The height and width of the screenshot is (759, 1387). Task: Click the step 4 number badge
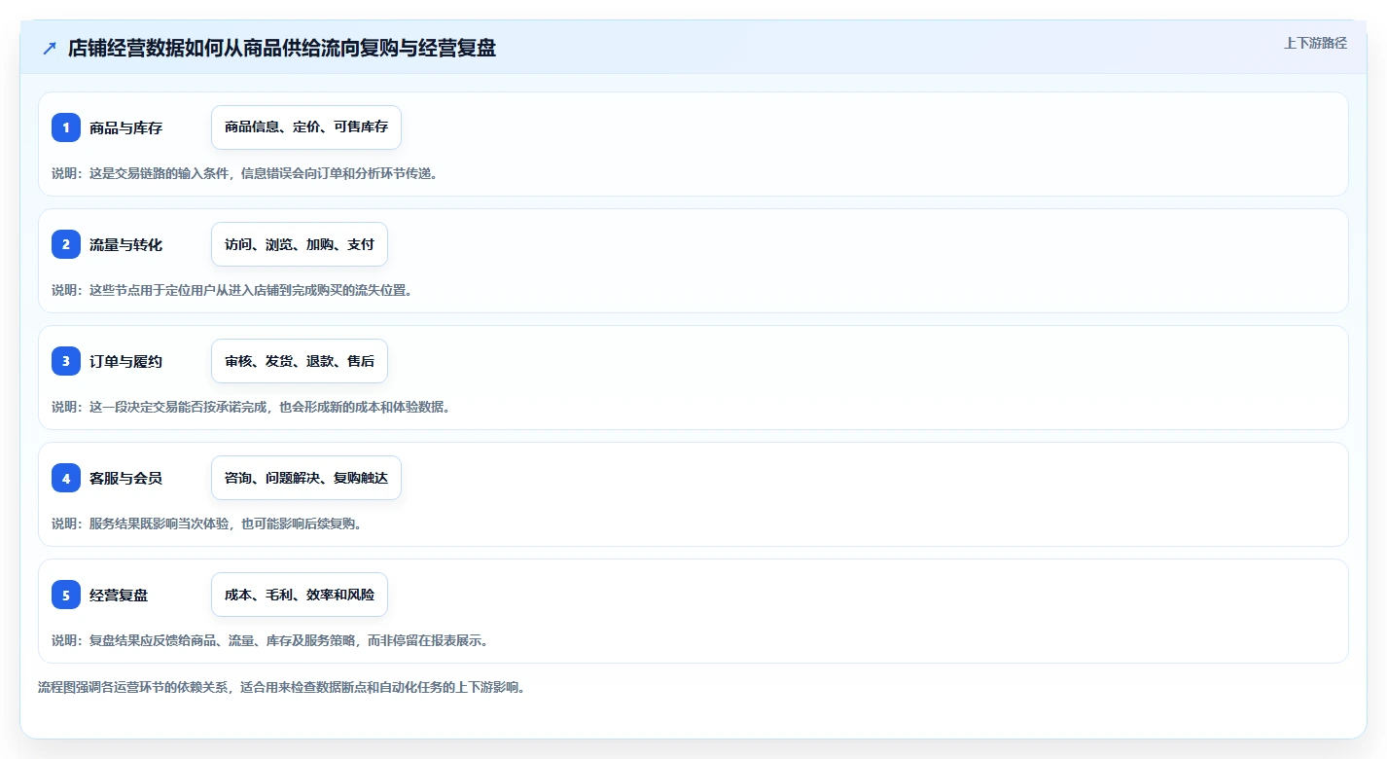click(x=66, y=478)
